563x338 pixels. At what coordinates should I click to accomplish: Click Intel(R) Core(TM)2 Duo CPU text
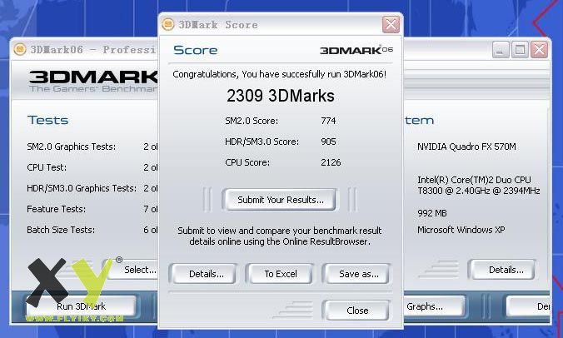474,180
